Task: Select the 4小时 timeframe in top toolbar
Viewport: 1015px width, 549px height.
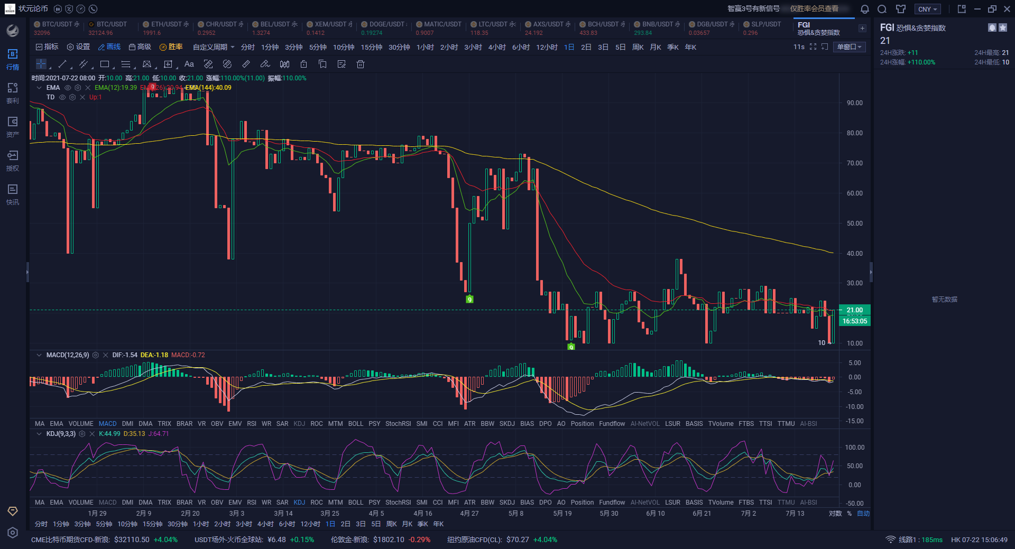Action: tap(496, 47)
